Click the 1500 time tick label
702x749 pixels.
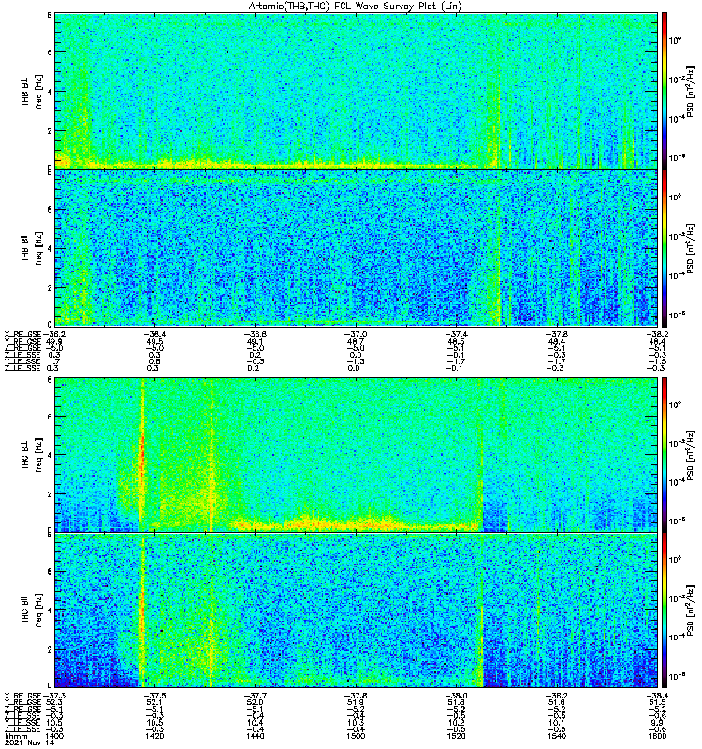pyautogui.click(x=355, y=736)
